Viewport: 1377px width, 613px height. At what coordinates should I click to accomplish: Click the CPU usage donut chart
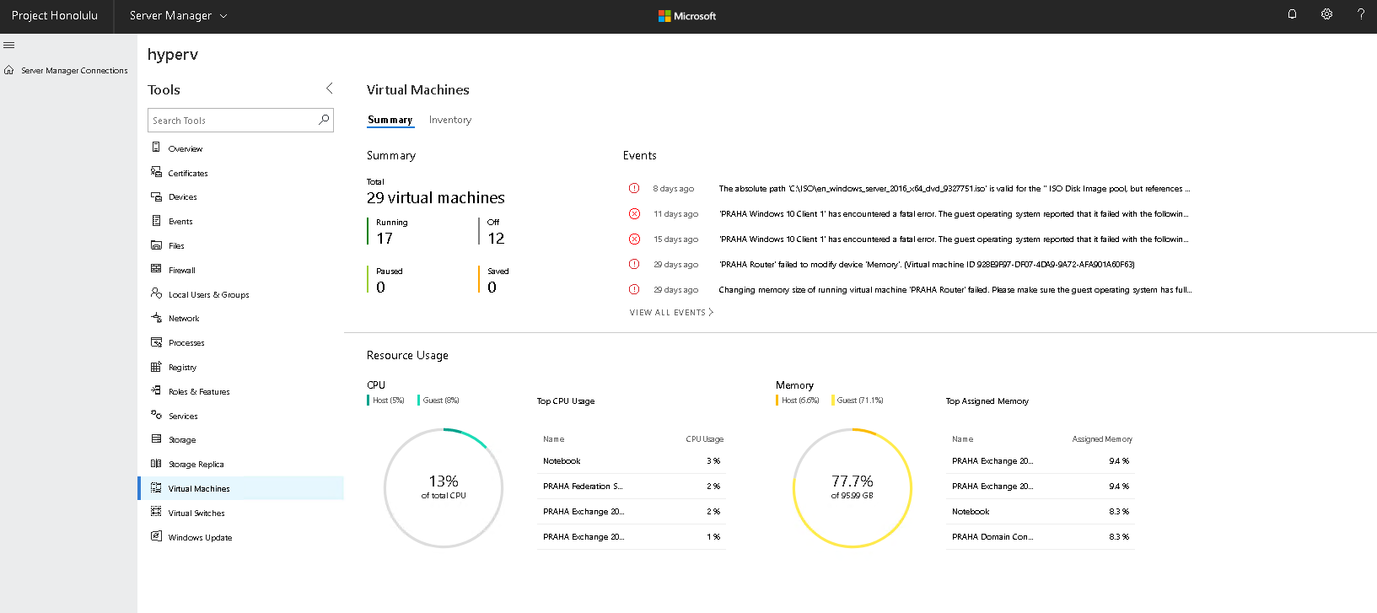click(x=444, y=487)
